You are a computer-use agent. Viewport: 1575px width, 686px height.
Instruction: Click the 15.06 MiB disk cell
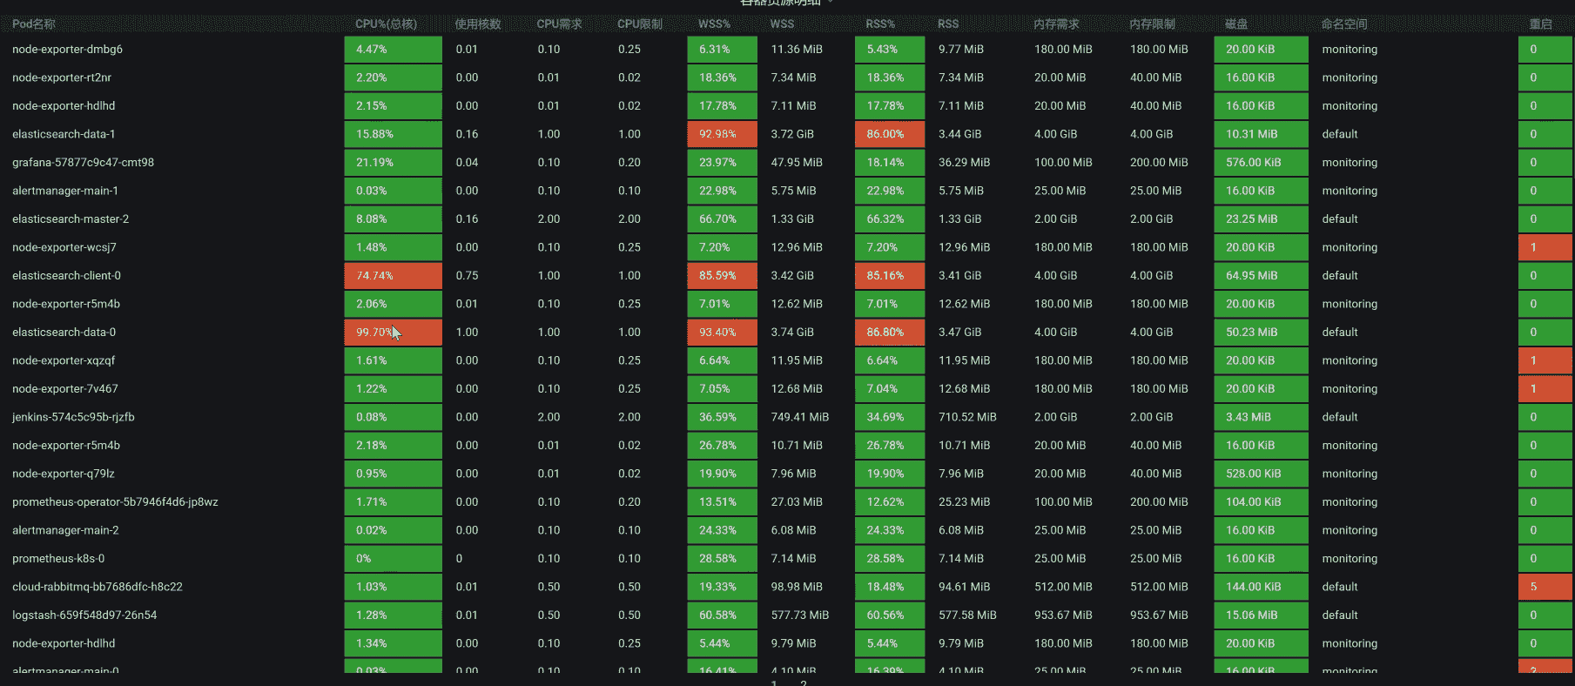[x=1261, y=615]
